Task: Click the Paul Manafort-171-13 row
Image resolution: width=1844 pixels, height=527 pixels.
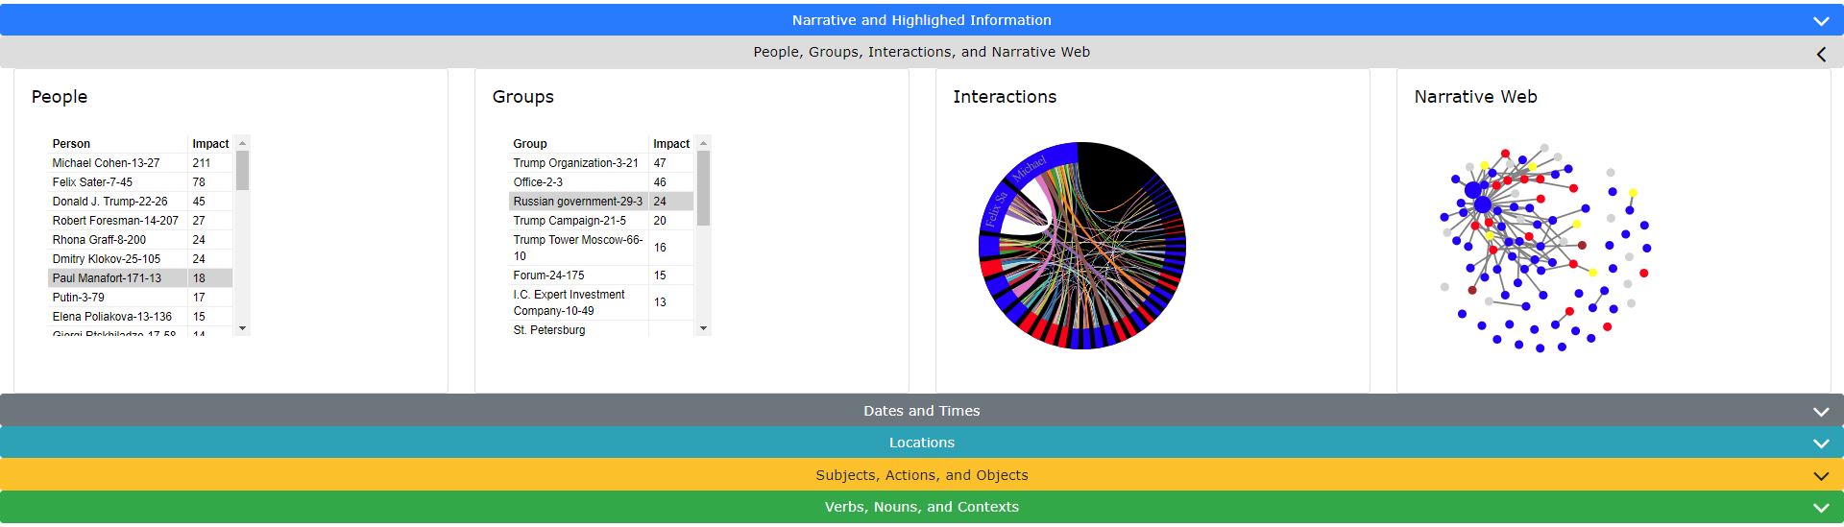Action: (107, 278)
